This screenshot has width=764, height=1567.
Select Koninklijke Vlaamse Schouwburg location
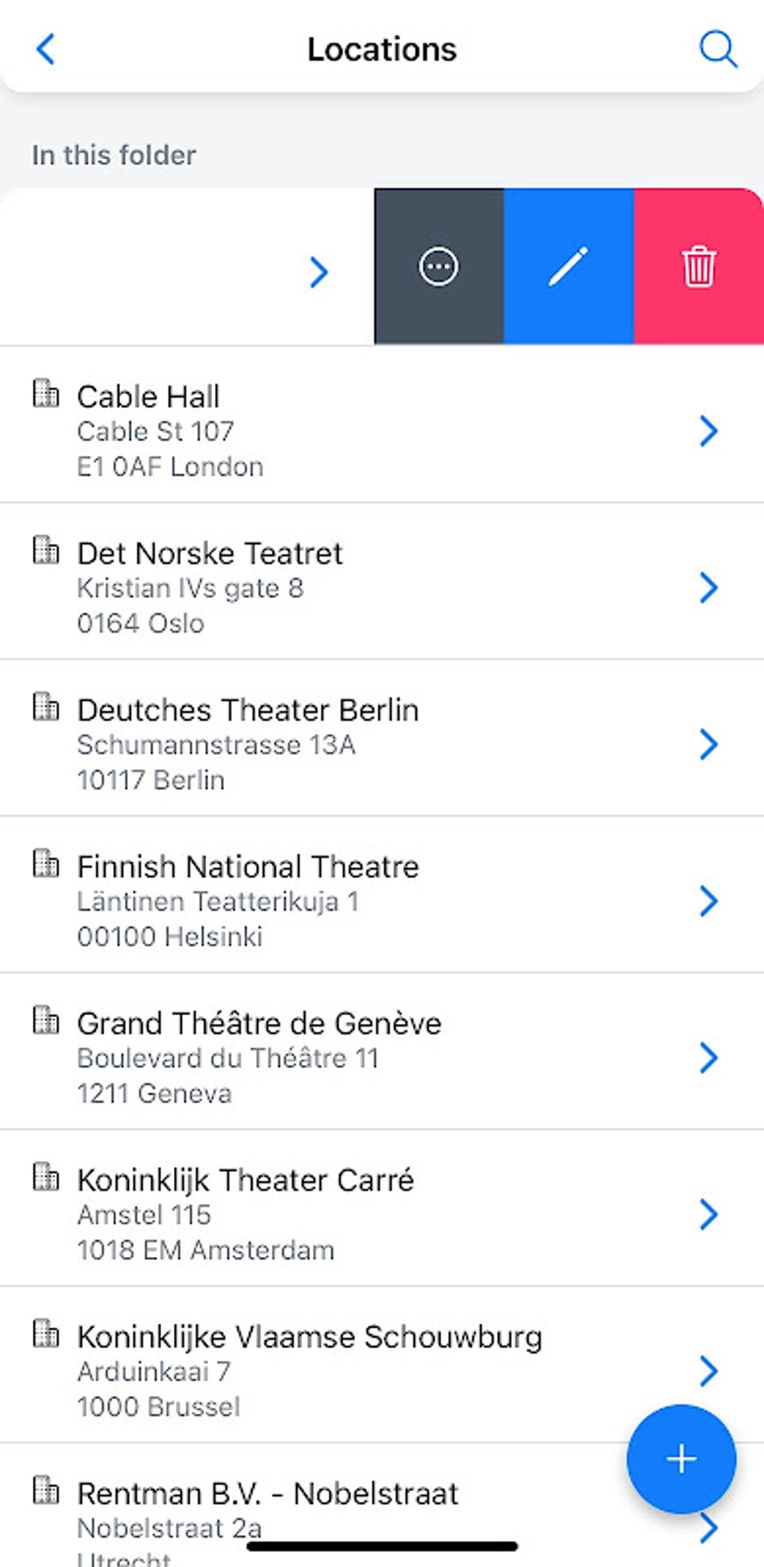pyautogui.click(x=309, y=1337)
